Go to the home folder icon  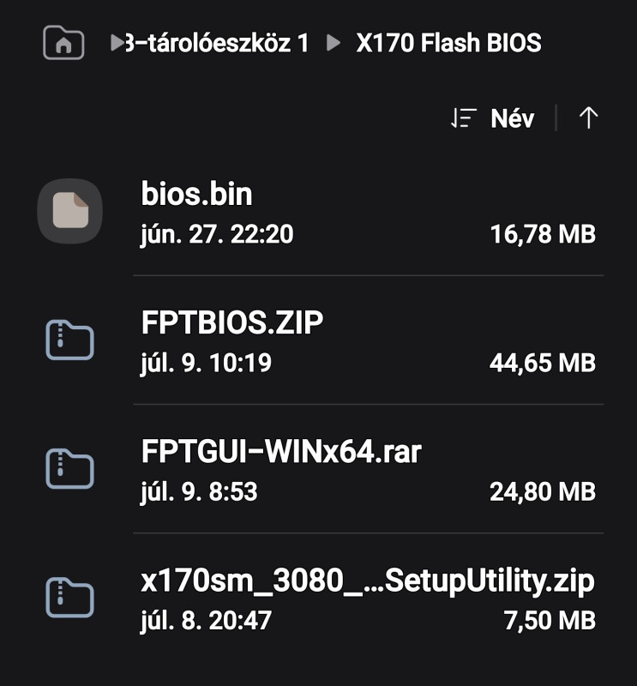63,42
